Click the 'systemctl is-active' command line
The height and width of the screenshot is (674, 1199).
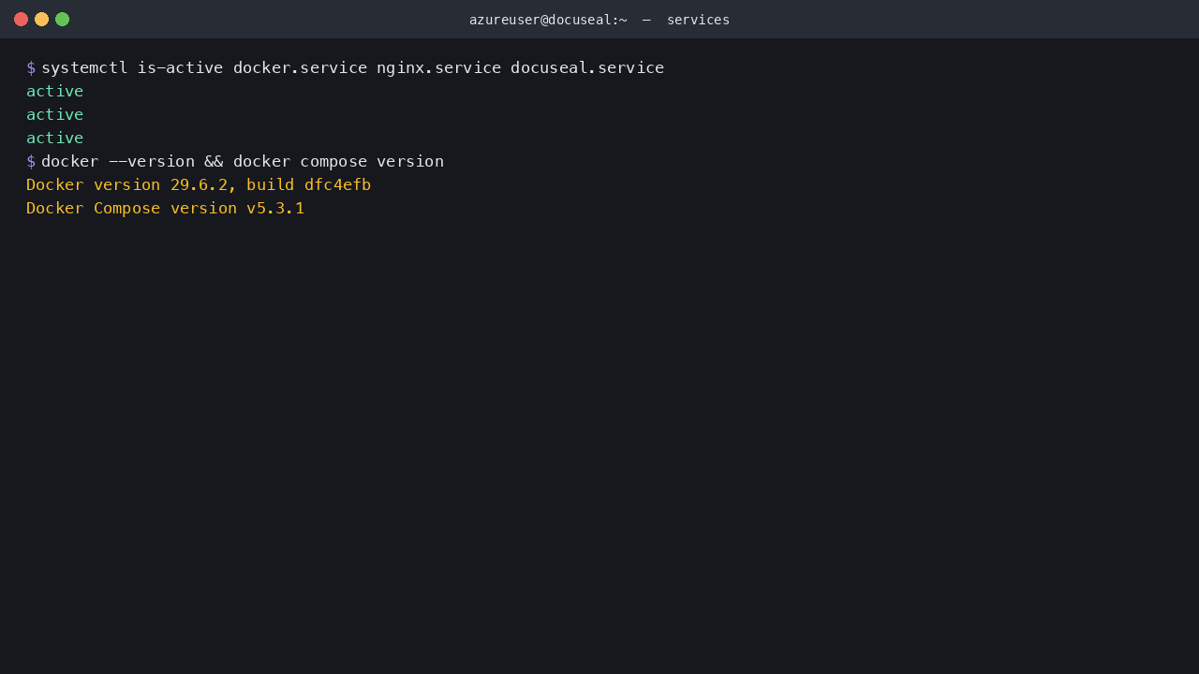[352, 67]
